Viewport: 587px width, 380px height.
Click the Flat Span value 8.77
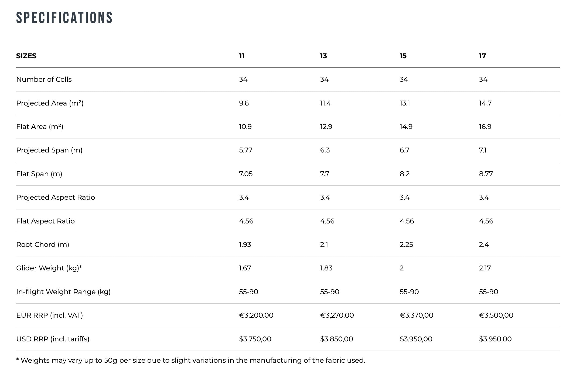pyautogui.click(x=486, y=174)
